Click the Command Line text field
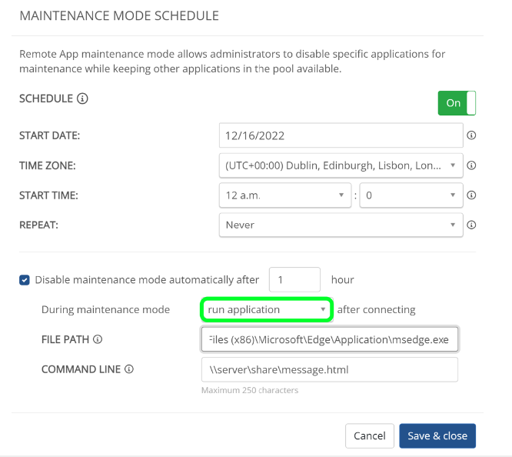512x457 pixels. 330,369
